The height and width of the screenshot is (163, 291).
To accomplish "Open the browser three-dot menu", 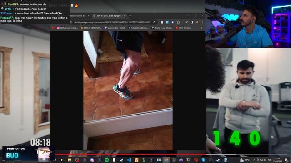I will (x=203, y=22).
